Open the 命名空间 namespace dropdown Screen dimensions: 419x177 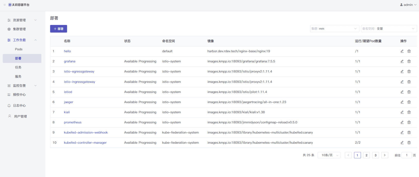(389, 29)
